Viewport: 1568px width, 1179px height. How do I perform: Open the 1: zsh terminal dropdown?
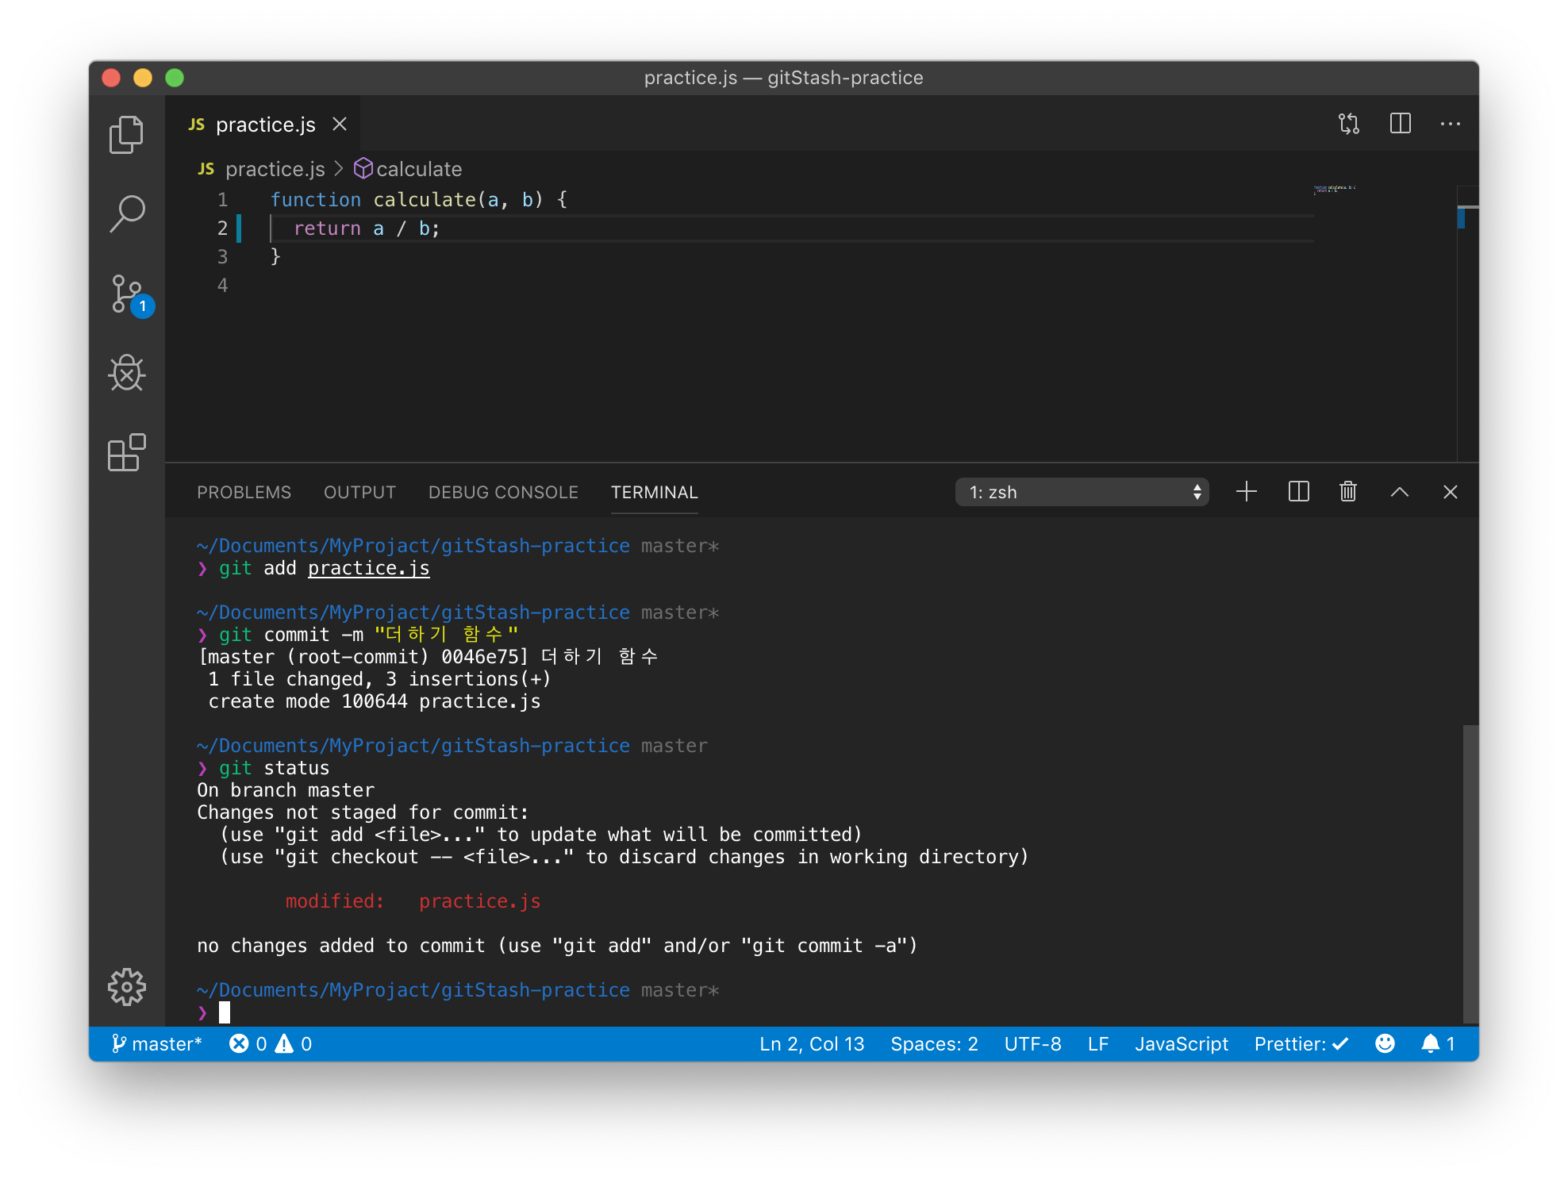coord(1082,492)
